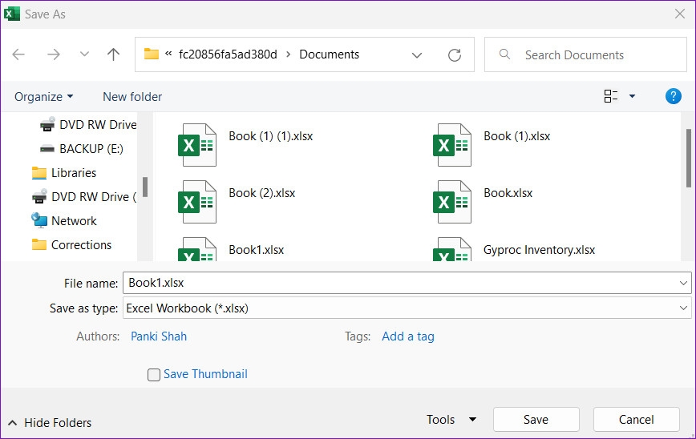Select Book.xlsx file icon
This screenshot has width=696, height=439.
click(452, 202)
